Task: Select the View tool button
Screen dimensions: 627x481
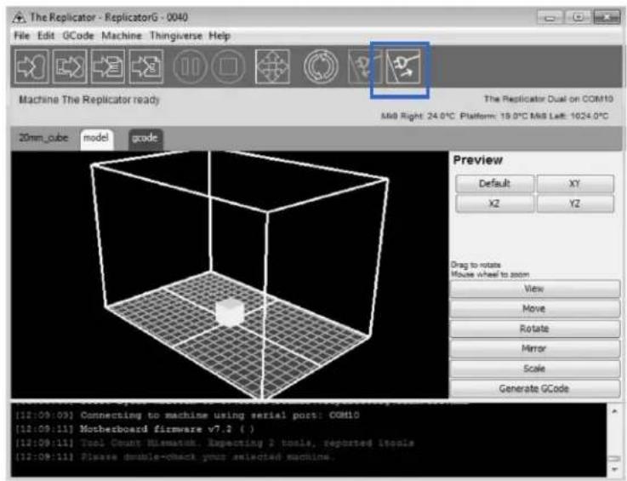Action: pyautogui.click(x=534, y=289)
